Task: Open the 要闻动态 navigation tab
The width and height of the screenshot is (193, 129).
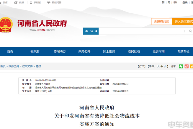Action: tap(60, 51)
